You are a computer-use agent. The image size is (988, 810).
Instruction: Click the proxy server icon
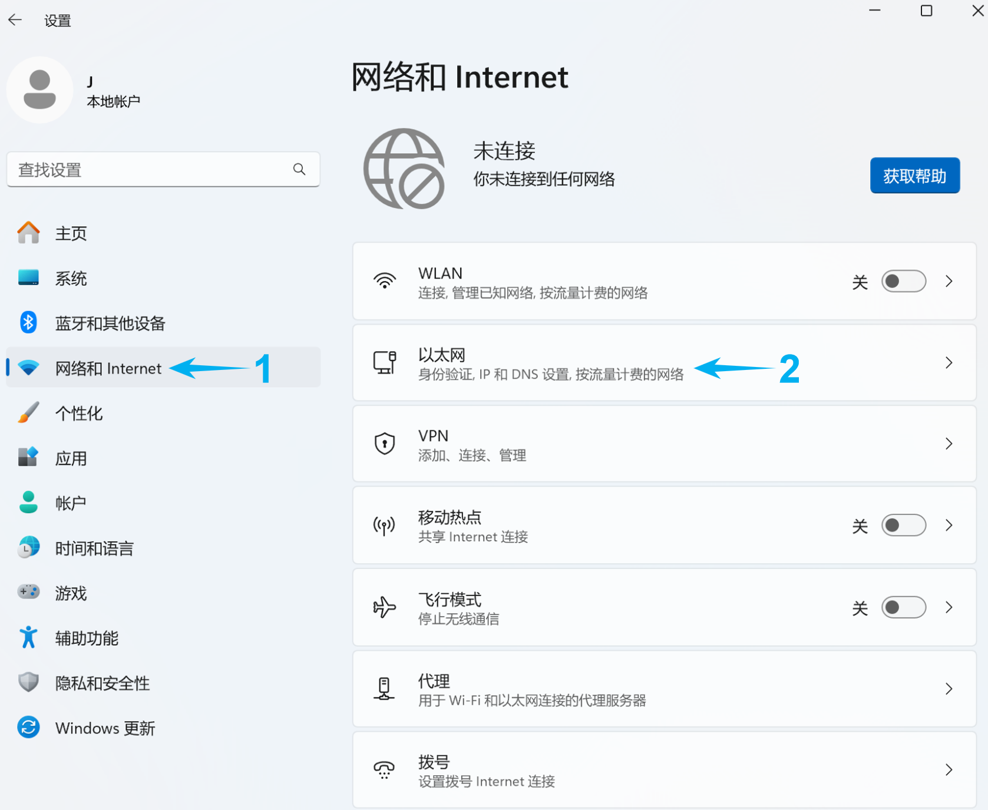384,688
